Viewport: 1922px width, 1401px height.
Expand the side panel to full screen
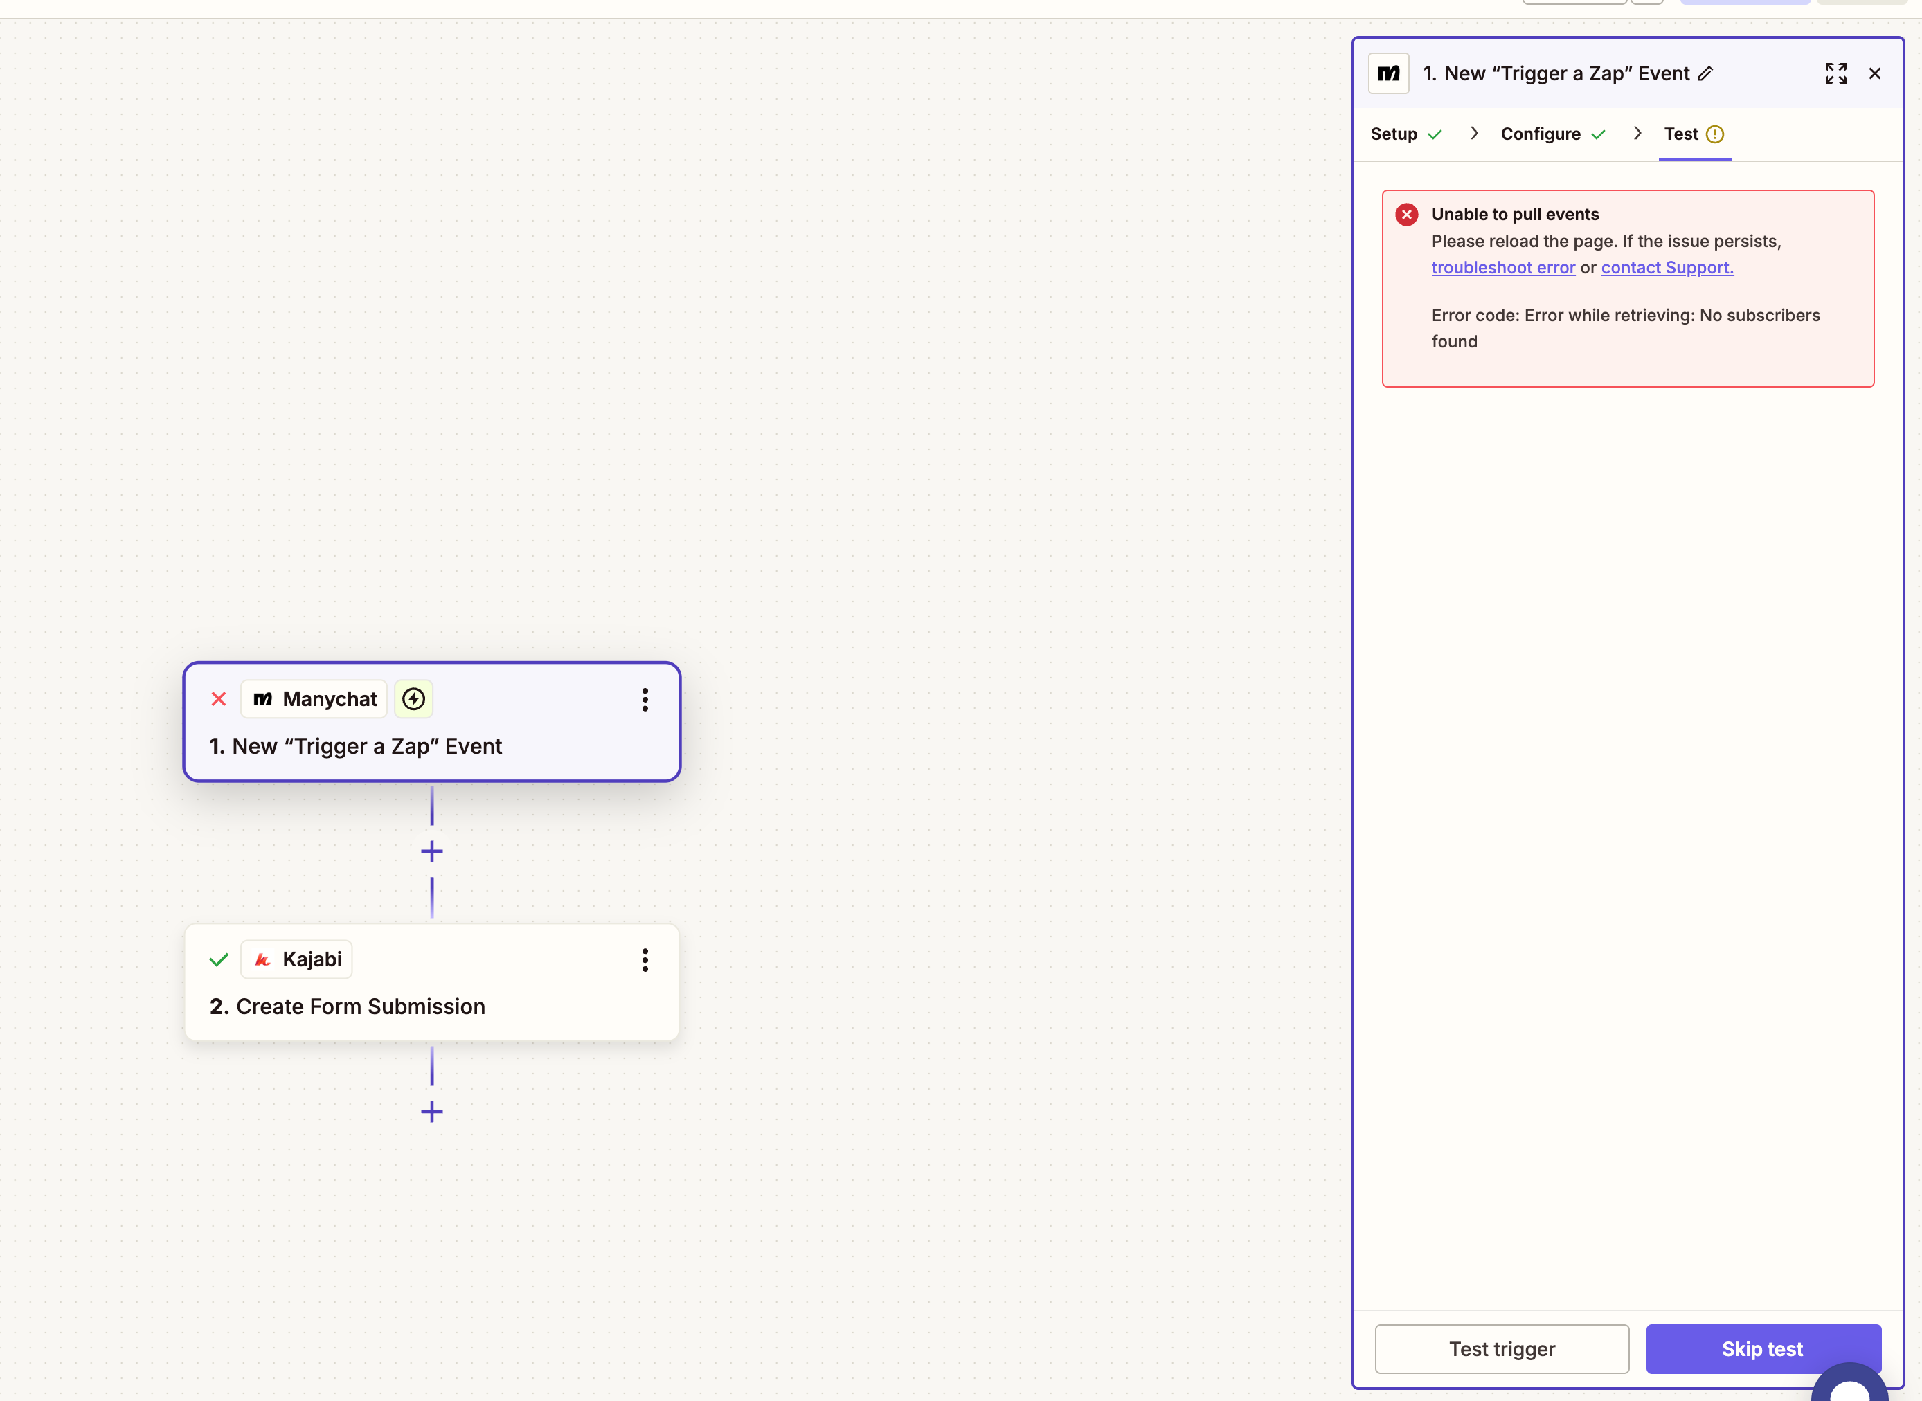coord(1835,74)
